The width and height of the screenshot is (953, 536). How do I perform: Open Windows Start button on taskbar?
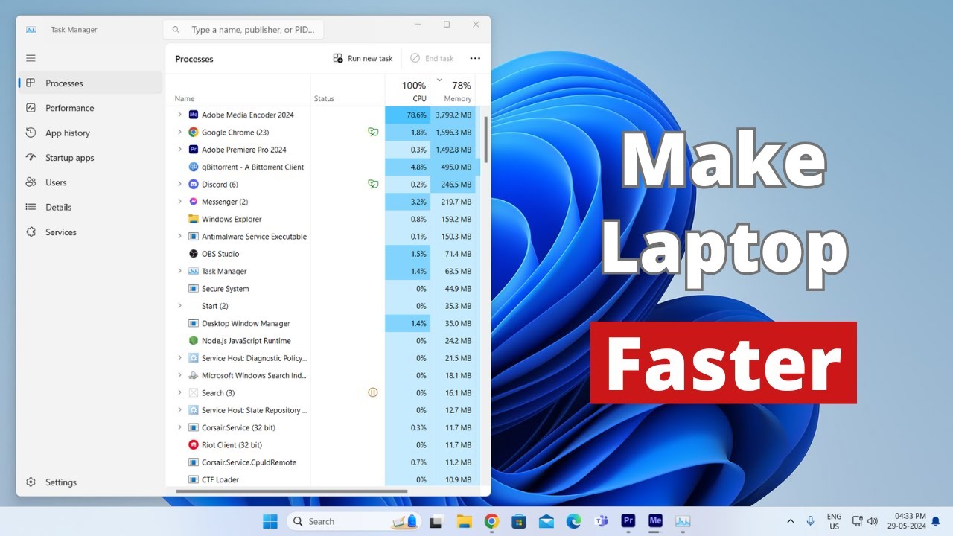[x=270, y=521]
